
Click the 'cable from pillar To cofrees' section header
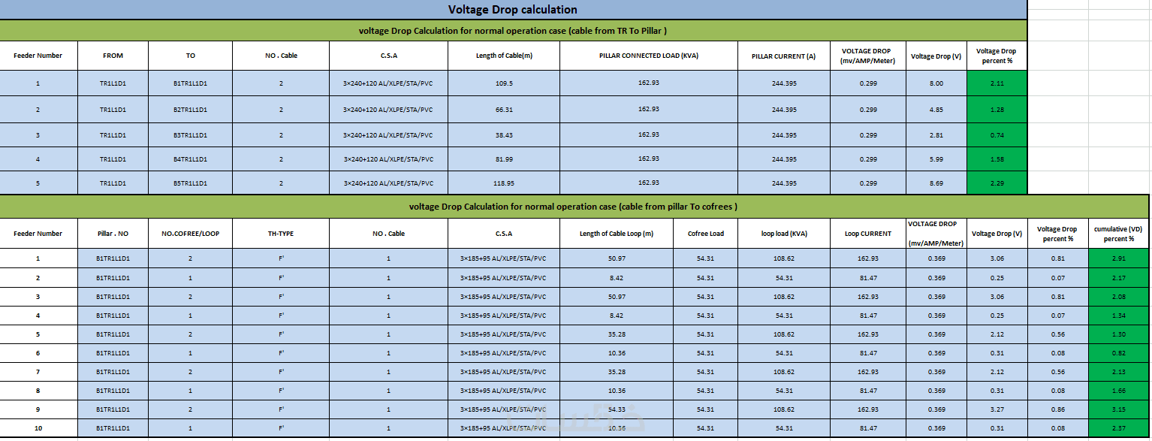coord(574,207)
